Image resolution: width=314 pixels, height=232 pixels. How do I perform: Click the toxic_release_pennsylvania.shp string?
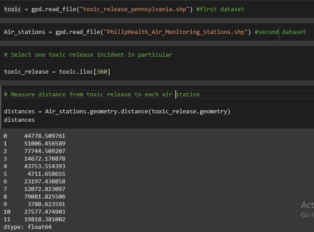pos(134,9)
